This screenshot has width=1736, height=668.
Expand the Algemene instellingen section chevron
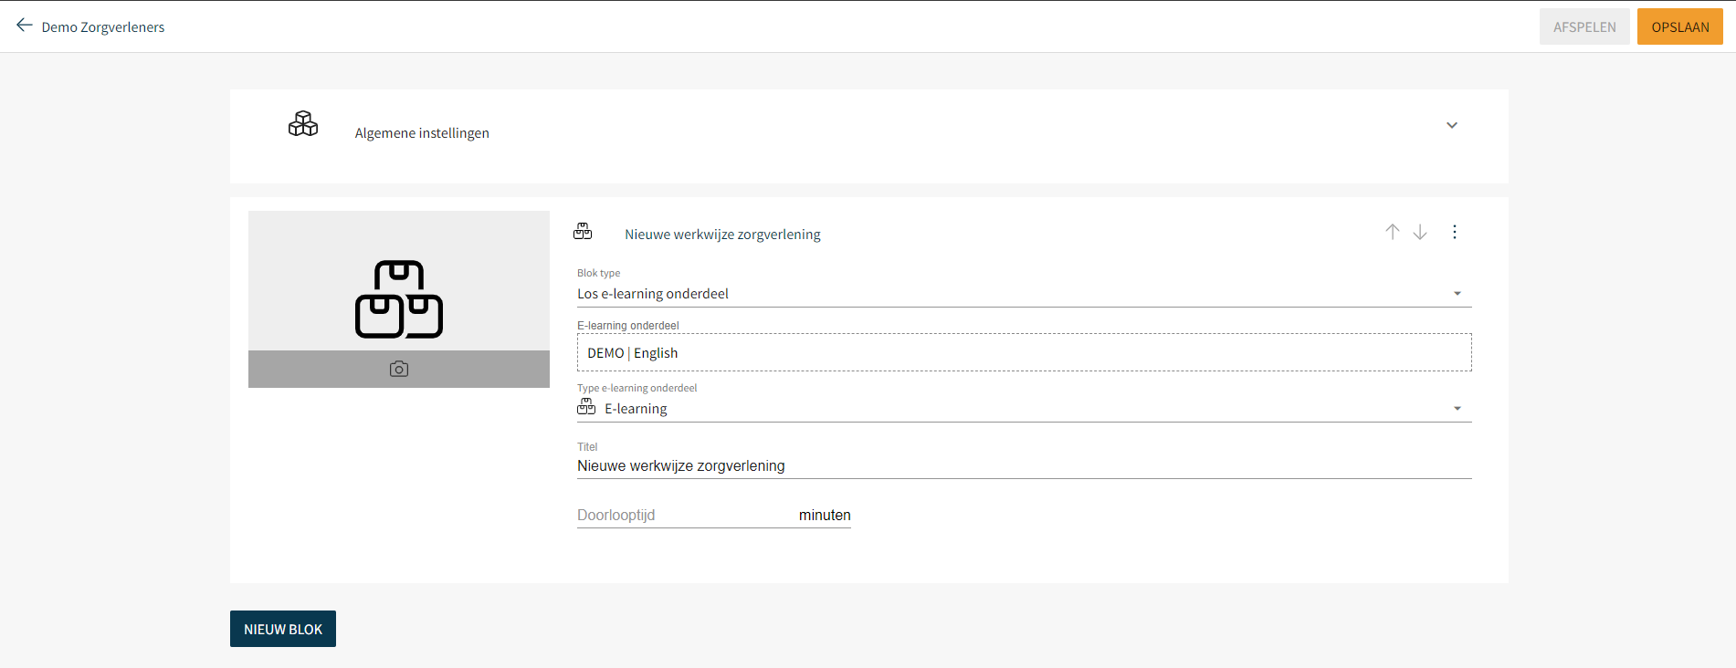coord(1452,125)
